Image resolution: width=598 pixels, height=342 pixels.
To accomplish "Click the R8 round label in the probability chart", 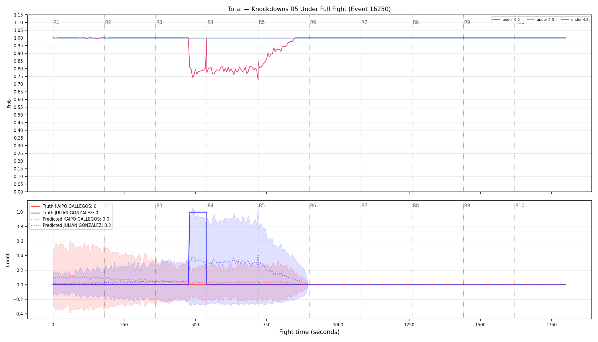I will [x=416, y=22].
